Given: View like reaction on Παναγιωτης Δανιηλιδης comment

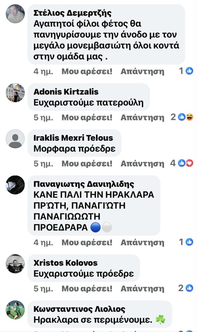Looking at the screenshot, I should 189,242.
